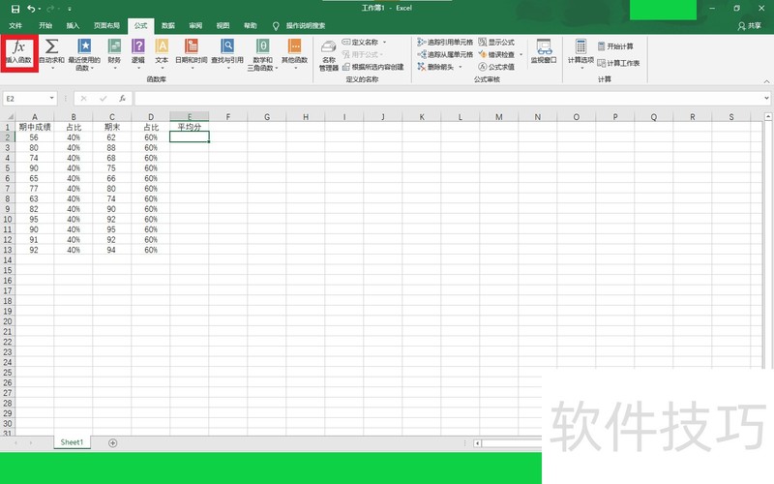
Task: Click Trace Precedents (追踪引用单元格)
Action: tap(445, 42)
